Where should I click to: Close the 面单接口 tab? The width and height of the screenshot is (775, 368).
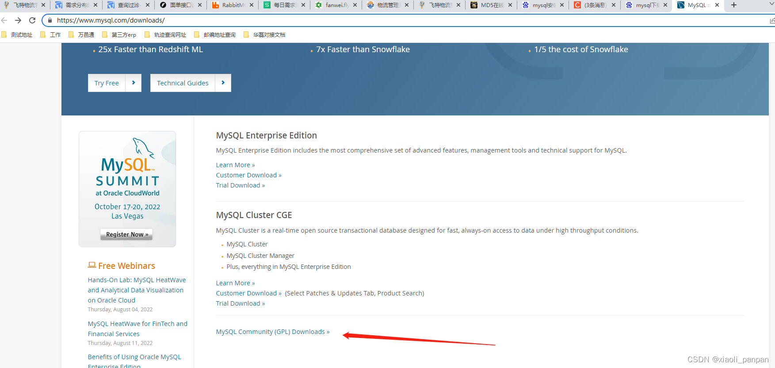[200, 5]
